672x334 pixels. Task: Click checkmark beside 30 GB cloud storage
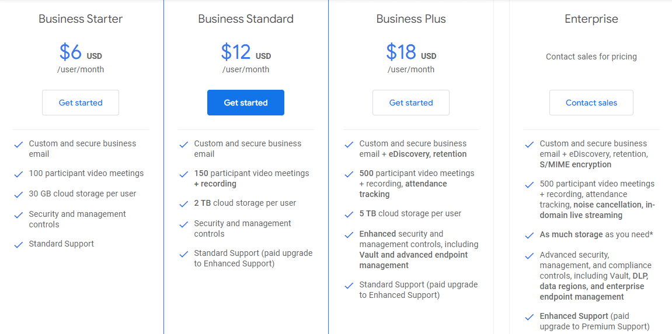click(x=19, y=194)
